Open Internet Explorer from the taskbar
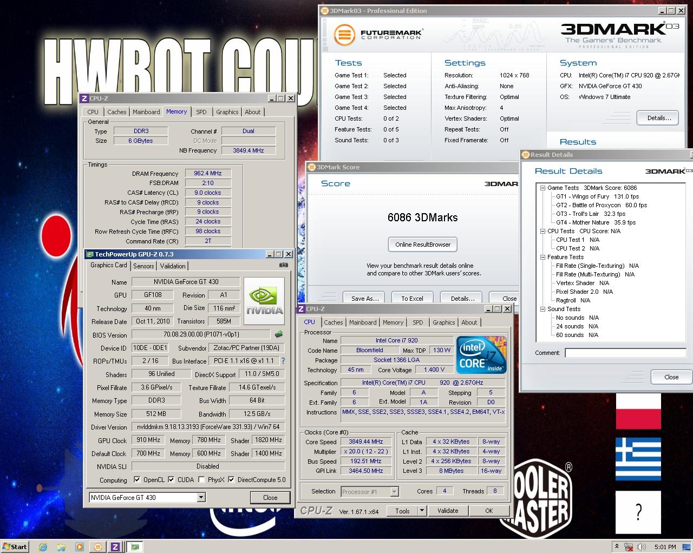Viewport: 693px width, 554px height. pyautogui.click(x=43, y=546)
